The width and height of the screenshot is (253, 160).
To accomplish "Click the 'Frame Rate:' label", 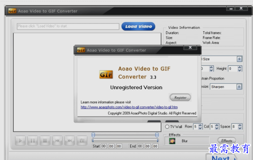I will pyautogui.click(x=212, y=38).
